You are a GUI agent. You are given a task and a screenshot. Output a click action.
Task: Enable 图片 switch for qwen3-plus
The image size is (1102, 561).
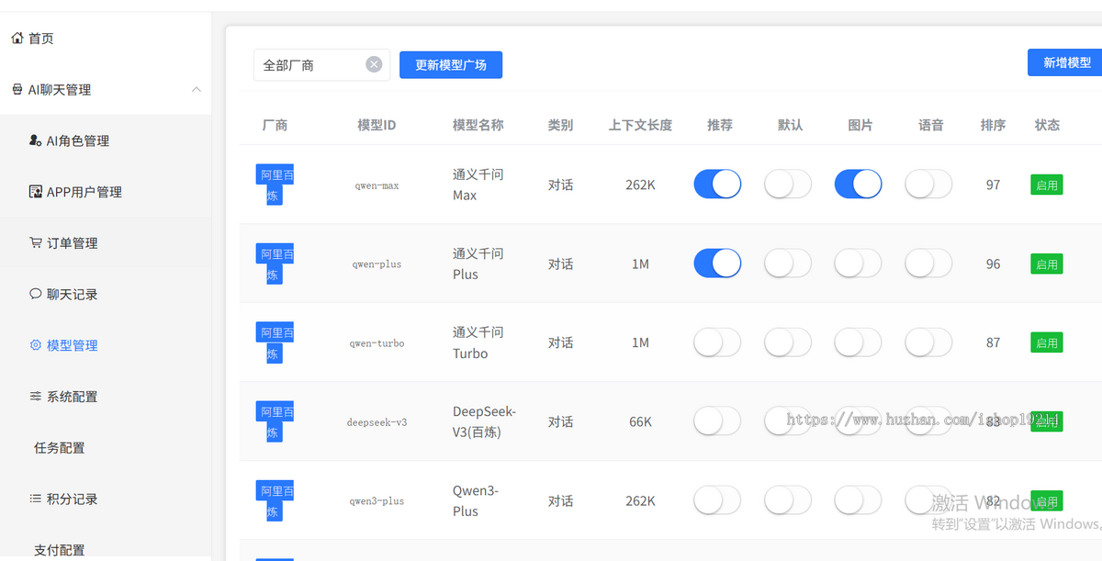click(858, 500)
